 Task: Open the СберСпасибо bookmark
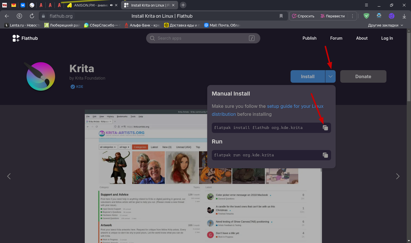click(102, 25)
